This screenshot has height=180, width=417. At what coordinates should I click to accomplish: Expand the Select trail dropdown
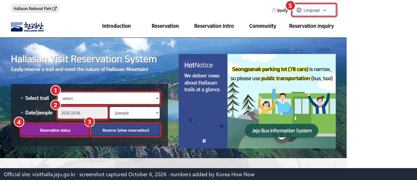point(109,98)
